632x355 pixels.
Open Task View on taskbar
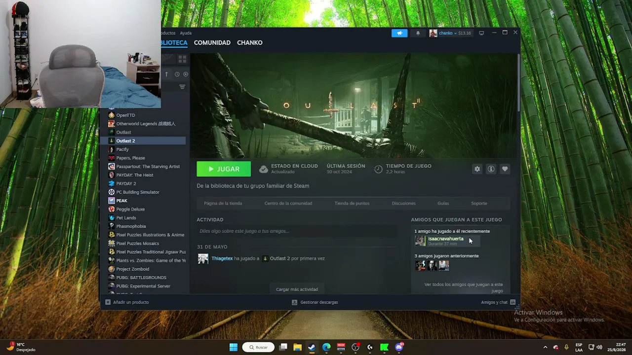tap(283, 347)
